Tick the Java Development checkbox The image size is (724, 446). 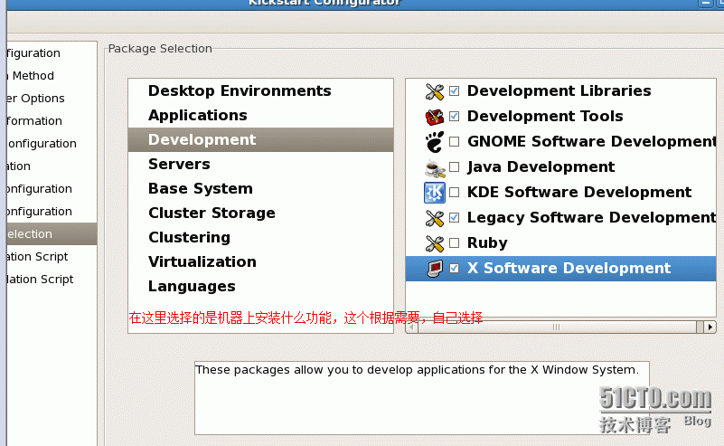click(x=455, y=167)
